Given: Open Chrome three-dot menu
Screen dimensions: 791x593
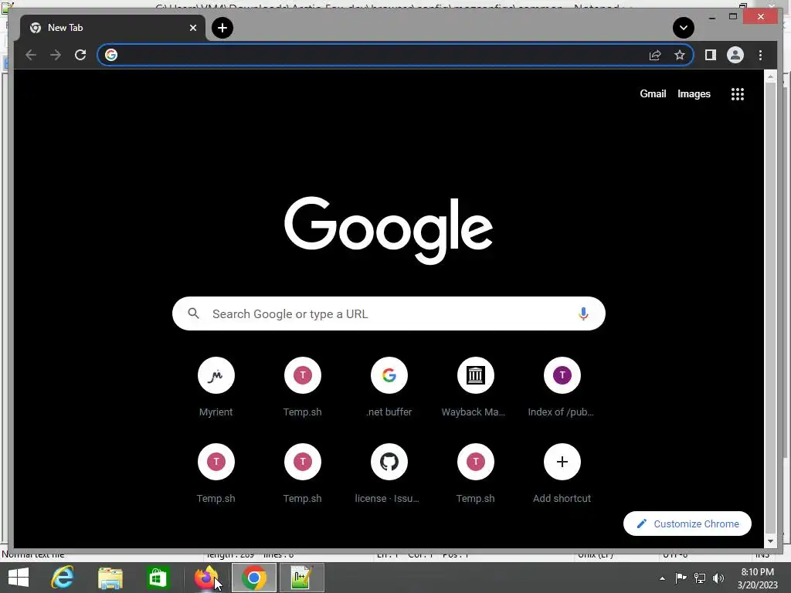Looking at the screenshot, I should click(760, 55).
